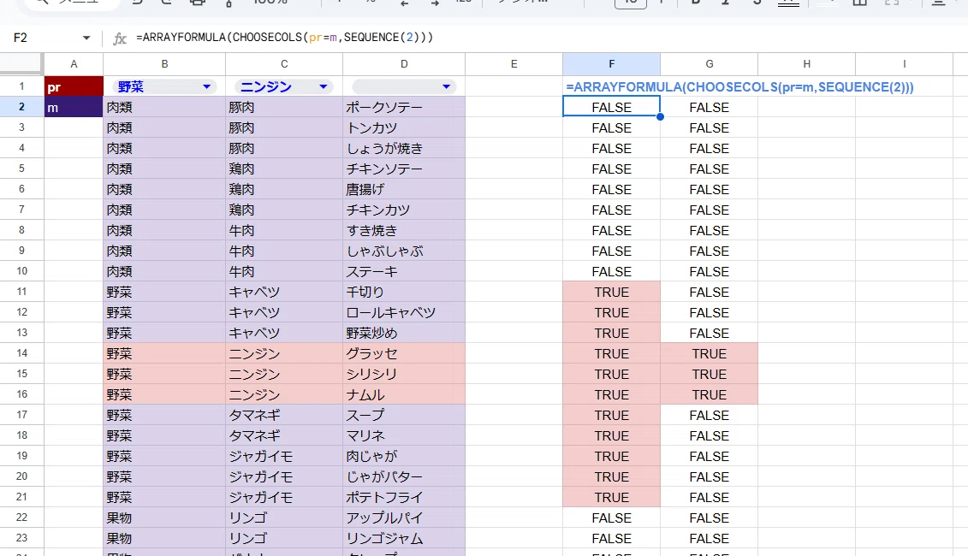
Task: Click 果物 in row 22
Action: click(164, 518)
